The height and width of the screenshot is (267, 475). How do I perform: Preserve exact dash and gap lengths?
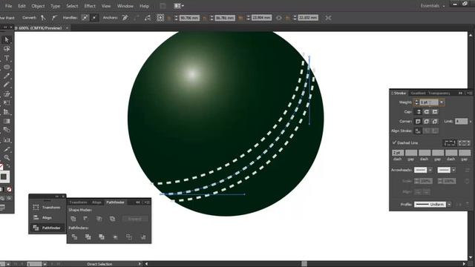click(450, 142)
